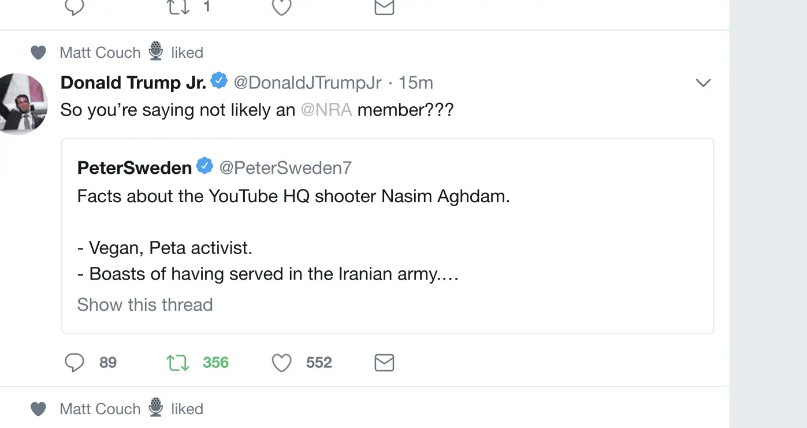Like the top partially visible tweet

(x=281, y=7)
